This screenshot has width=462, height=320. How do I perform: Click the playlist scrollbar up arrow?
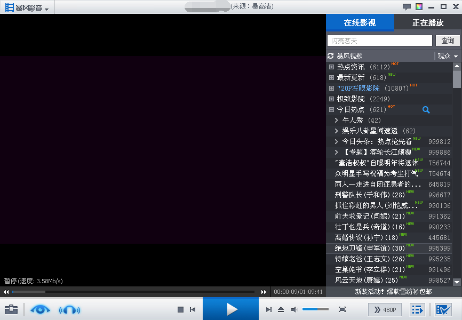(x=457, y=66)
